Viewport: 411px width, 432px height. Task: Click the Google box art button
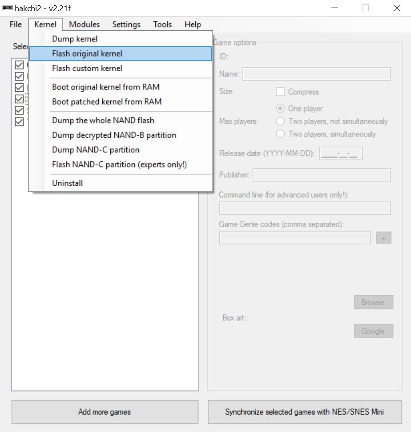pos(373,330)
